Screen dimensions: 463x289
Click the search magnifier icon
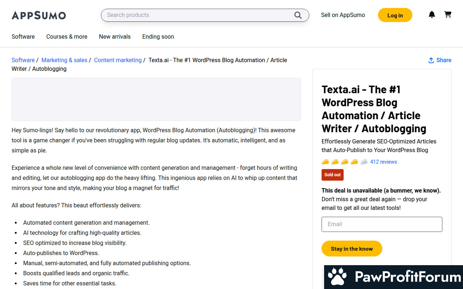[298, 15]
